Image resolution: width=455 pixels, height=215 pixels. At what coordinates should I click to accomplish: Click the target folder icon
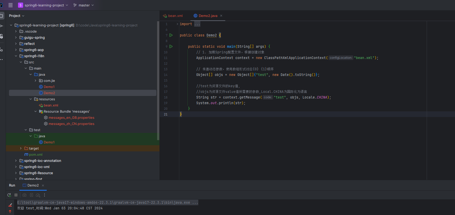(x=26, y=148)
